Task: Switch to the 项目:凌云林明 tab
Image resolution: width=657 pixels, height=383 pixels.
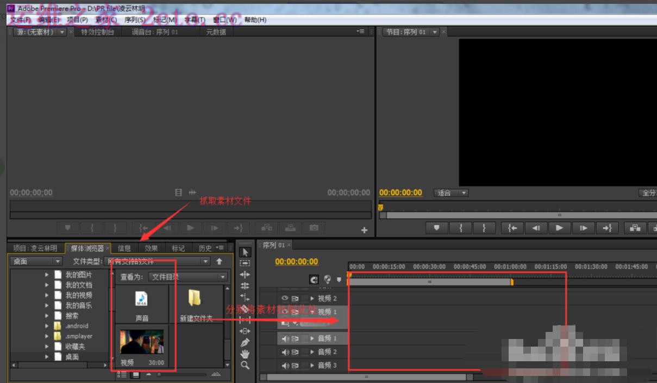Action: pyautogui.click(x=35, y=248)
